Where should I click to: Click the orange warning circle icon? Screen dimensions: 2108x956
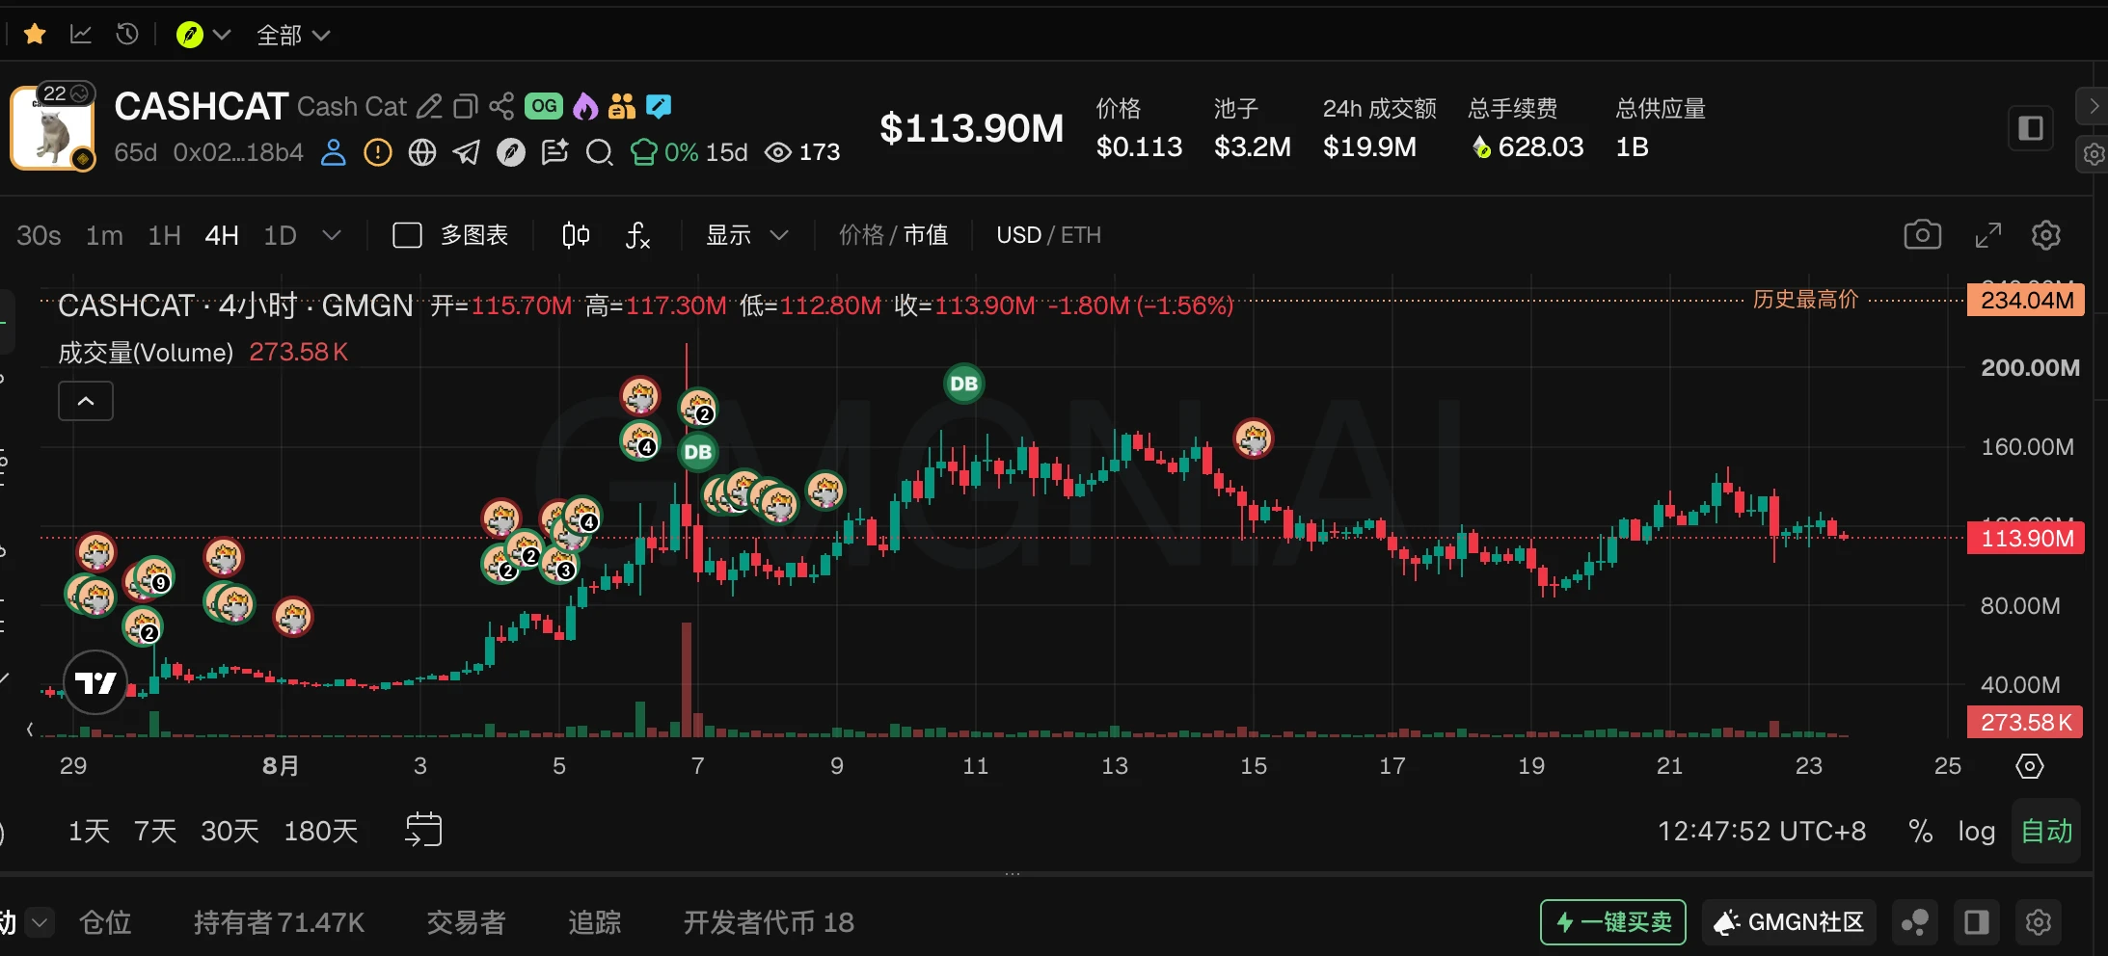pos(378,152)
